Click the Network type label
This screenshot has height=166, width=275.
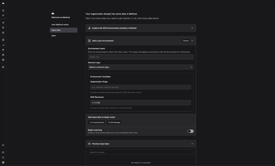pyautogui.click(x=94, y=62)
